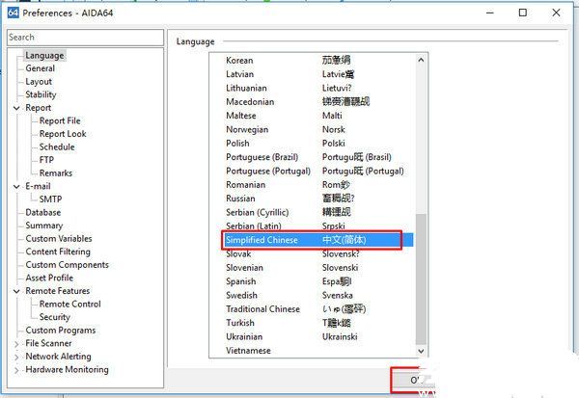Click the AIDA64 app icon in title bar
Screen dimensions: 579x398
point(11,13)
